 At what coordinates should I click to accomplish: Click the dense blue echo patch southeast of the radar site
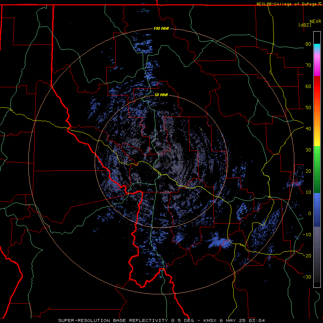pos(220,242)
